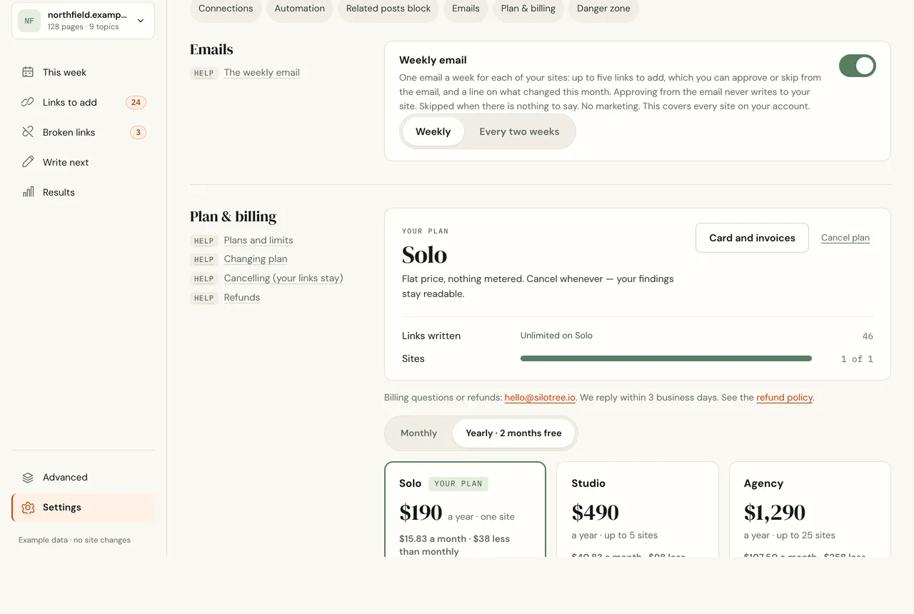This screenshot has width=914, height=614.
Task: Open Write next in the sidebar
Action: (x=83, y=162)
